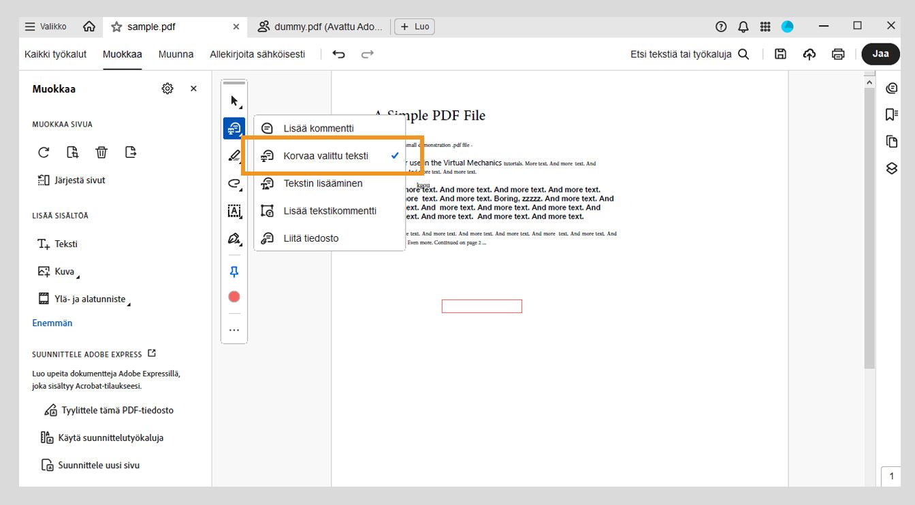Pick the signature pen tool
The width and height of the screenshot is (915, 505).
(x=234, y=239)
